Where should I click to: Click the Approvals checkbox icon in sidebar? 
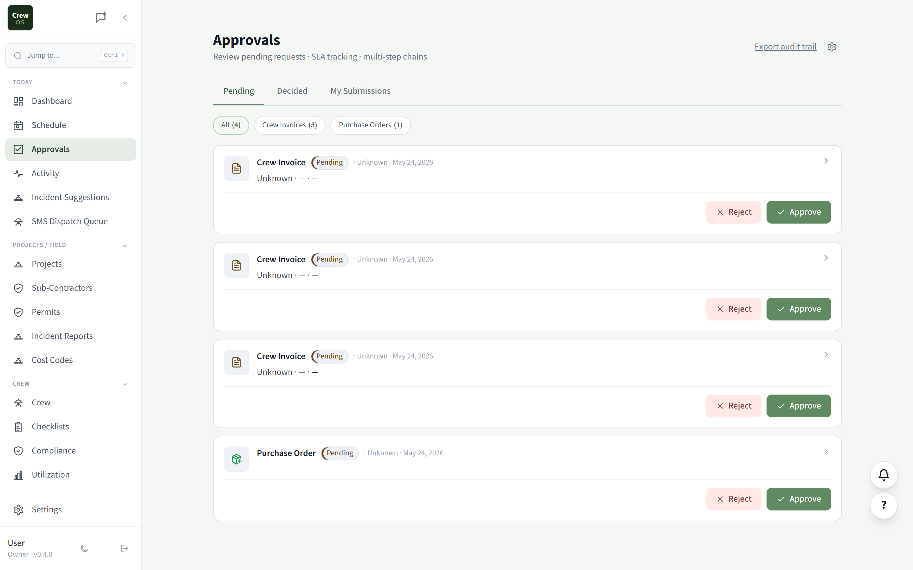click(x=18, y=149)
